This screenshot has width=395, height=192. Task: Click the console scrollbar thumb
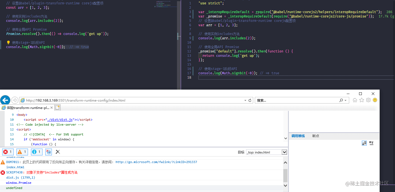point(285,175)
